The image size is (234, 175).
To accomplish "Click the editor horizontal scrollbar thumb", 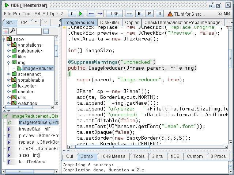I will coord(113,147).
